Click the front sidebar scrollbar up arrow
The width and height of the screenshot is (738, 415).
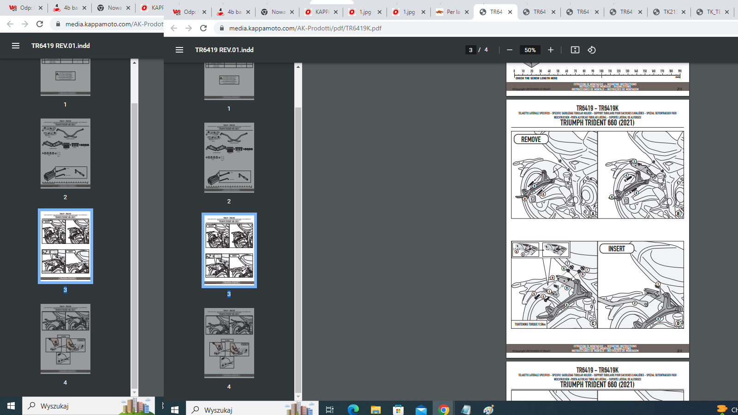298,67
